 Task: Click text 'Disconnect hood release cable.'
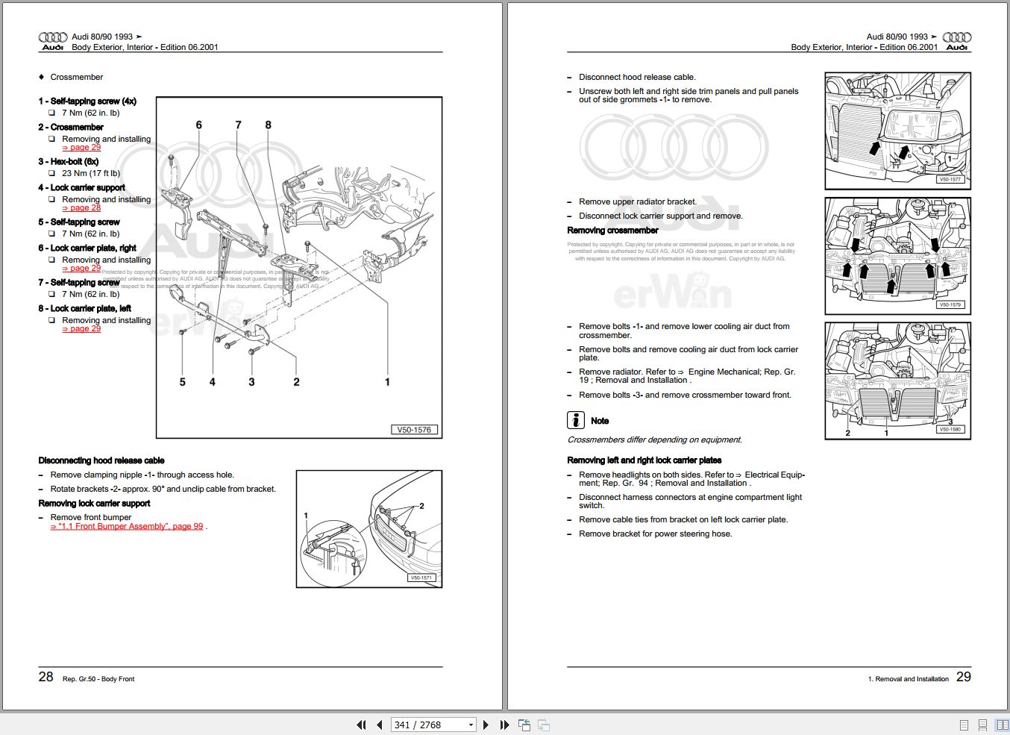pos(637,77)
